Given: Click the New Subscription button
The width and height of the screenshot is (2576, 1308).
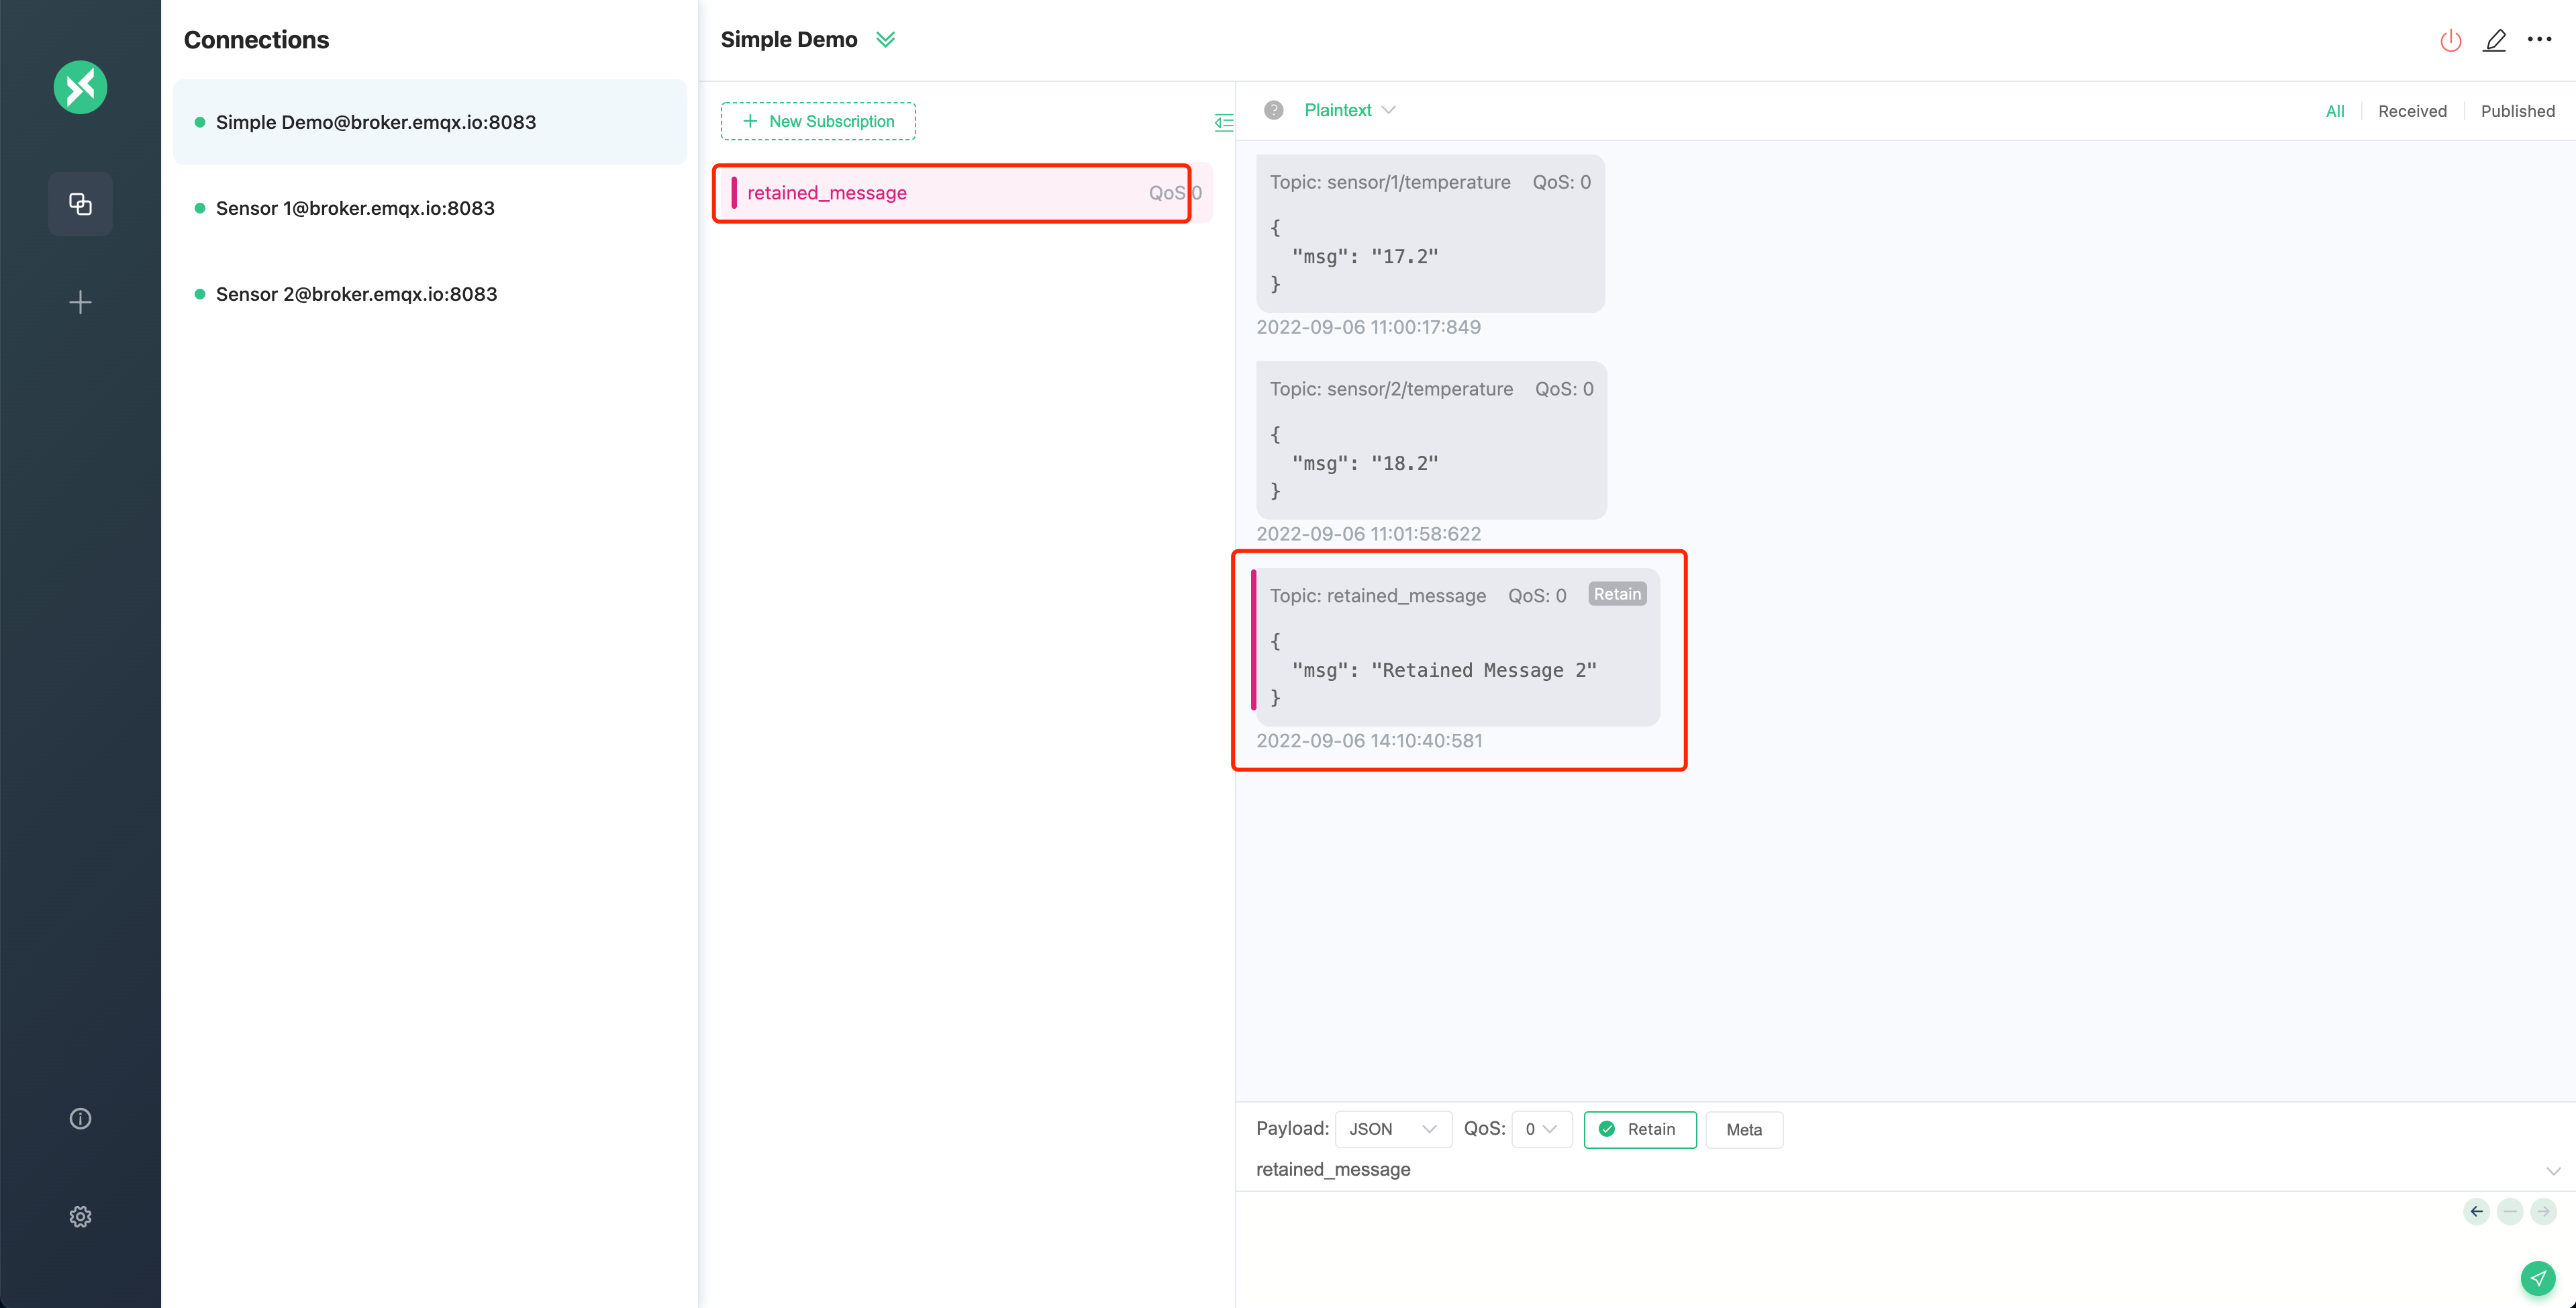Looking at the screenshot, I should point(818,121).
